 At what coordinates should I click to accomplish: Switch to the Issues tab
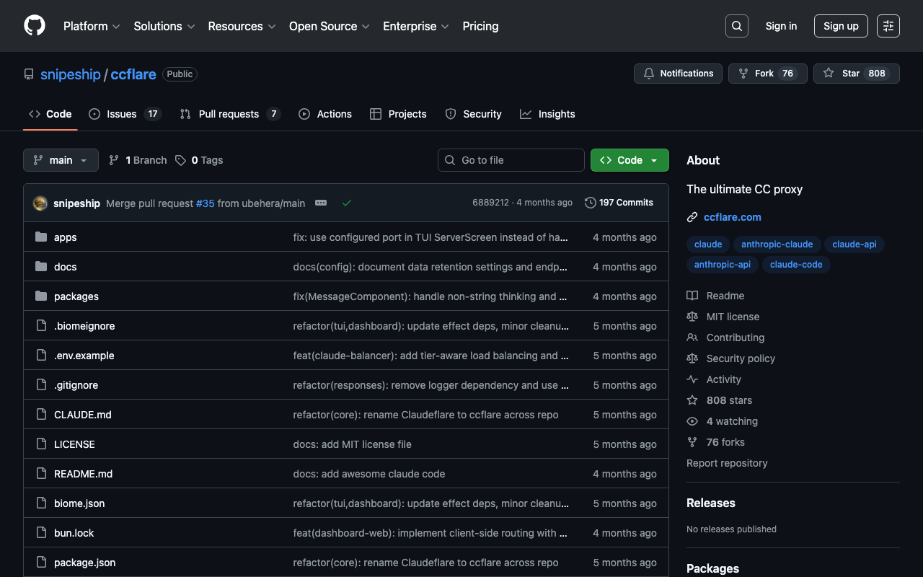124,114
